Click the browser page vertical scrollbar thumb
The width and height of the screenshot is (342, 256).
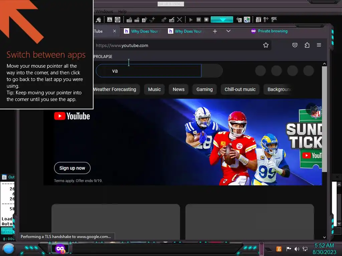(324, 119)
